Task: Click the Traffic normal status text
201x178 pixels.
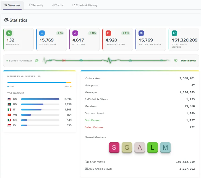Action: click(188, 61)
